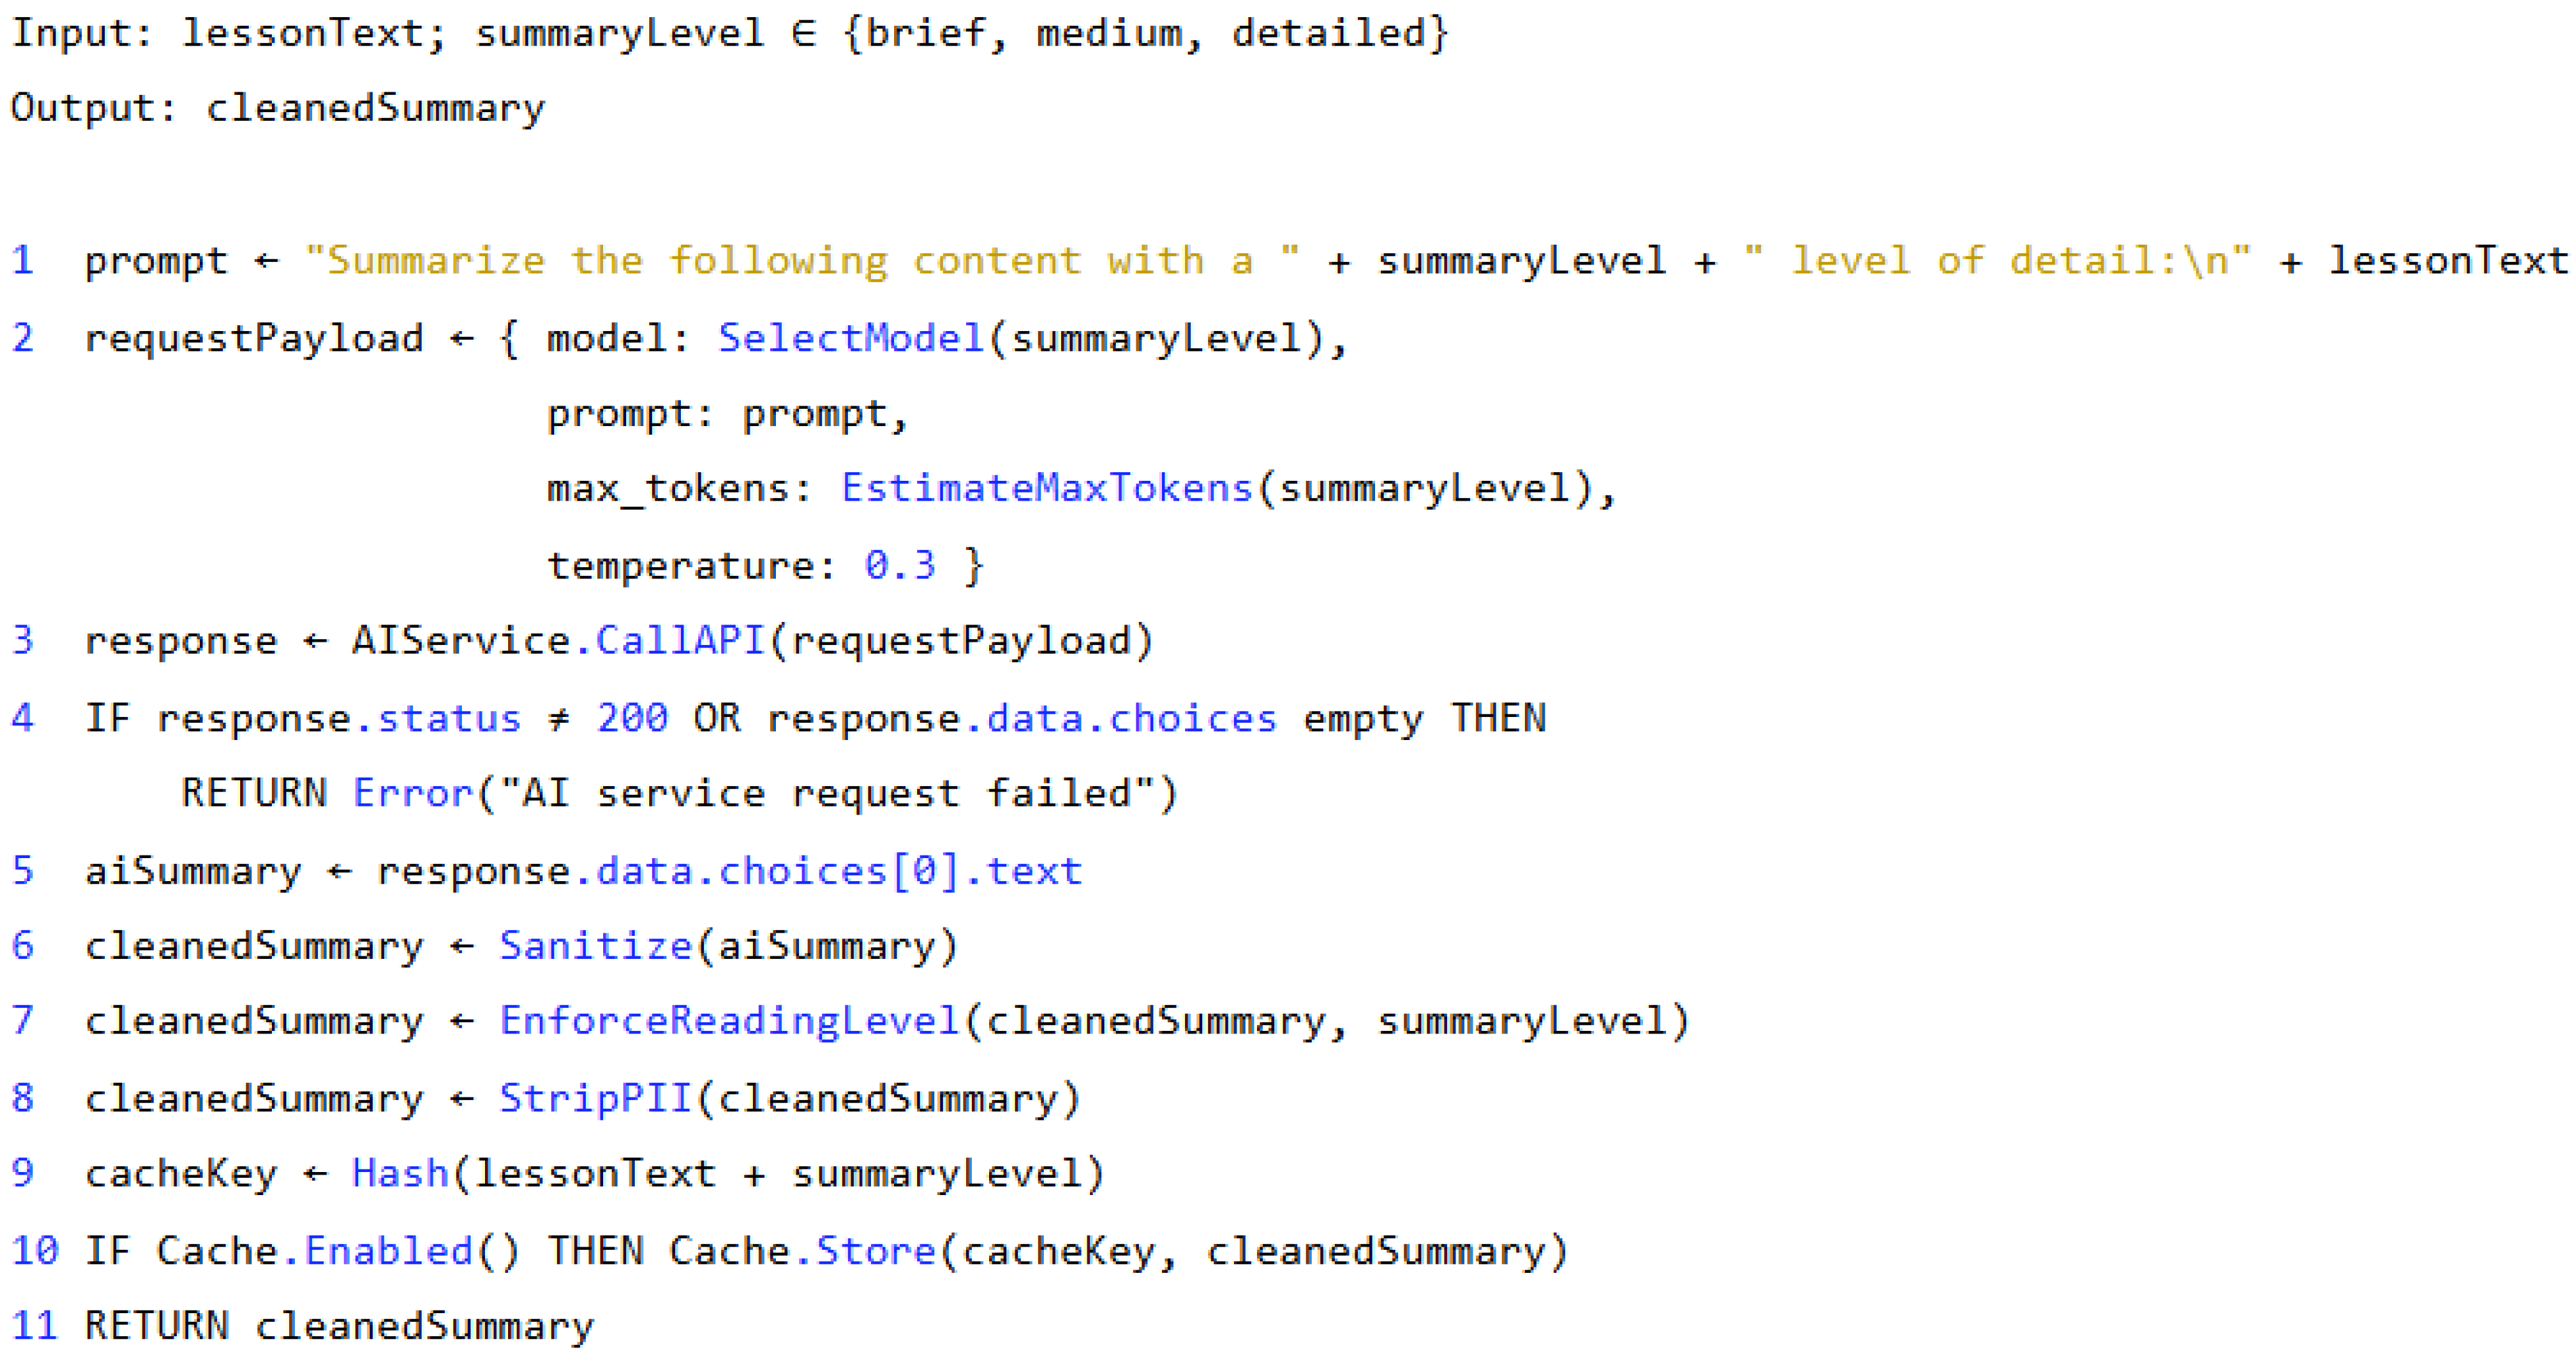Click the EnforceReadingLevel function name
2576x1358 pixels.
pyautogui.click(x=730, y=1021)
